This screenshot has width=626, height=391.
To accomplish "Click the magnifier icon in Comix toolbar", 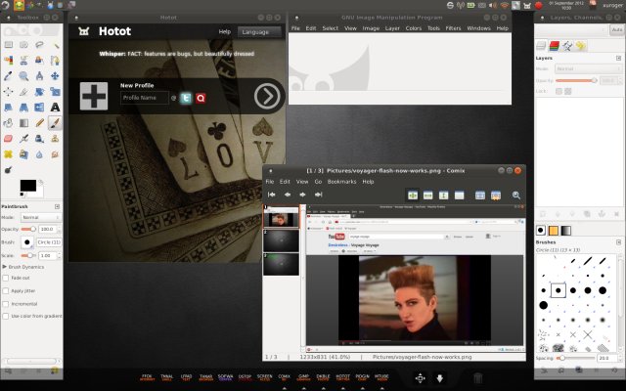I will click(x=515, y=195).
